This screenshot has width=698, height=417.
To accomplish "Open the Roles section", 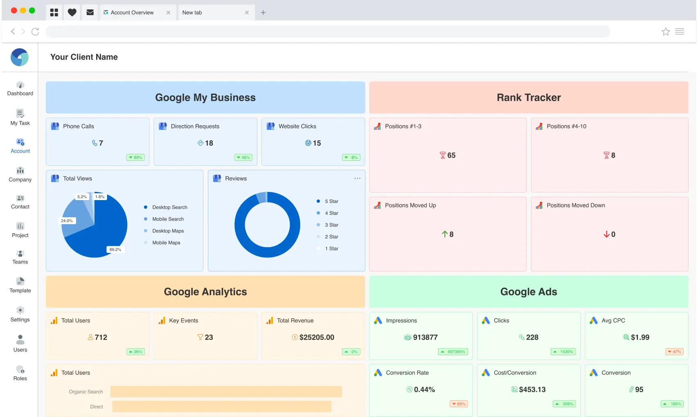I will pos(20,372).
